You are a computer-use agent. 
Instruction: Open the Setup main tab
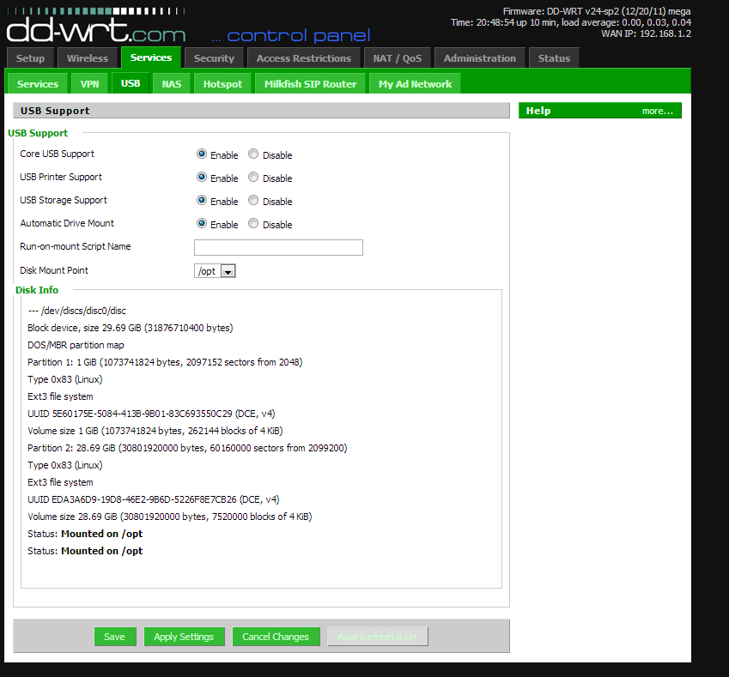tap(31, 58)
